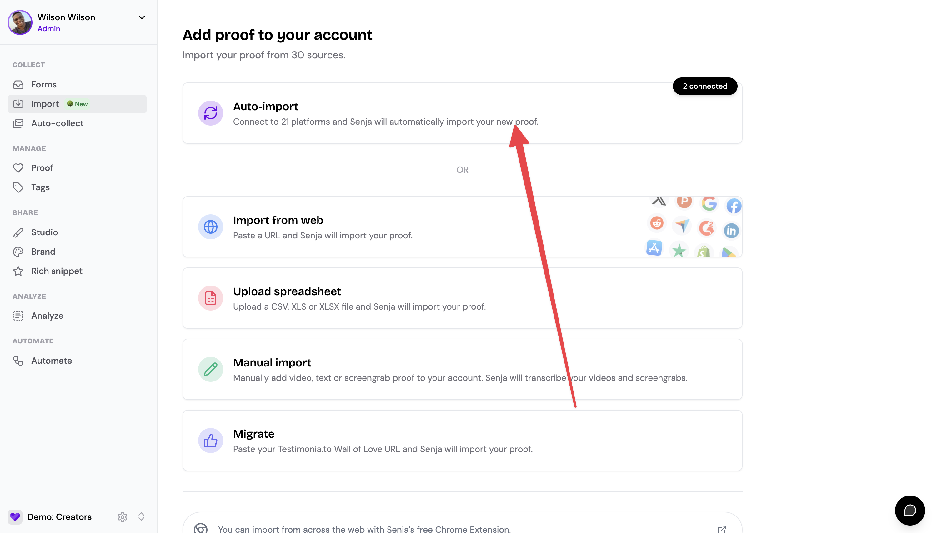The width and height of the screenshot is (932, 533).
Task: Click the Demo: Creators project name
Action: pyautogui.click(x=59, y=517)
